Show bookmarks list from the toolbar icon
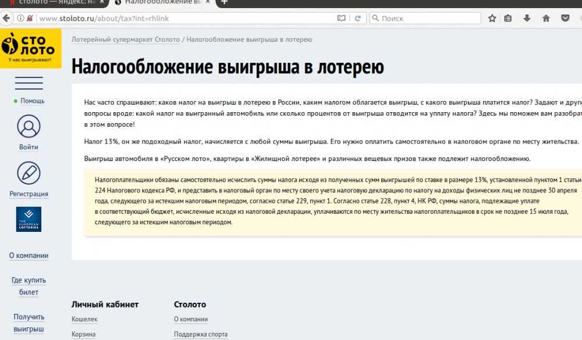Image resolution: width=582 pixels, height=340 pixels. pos(508,18)
